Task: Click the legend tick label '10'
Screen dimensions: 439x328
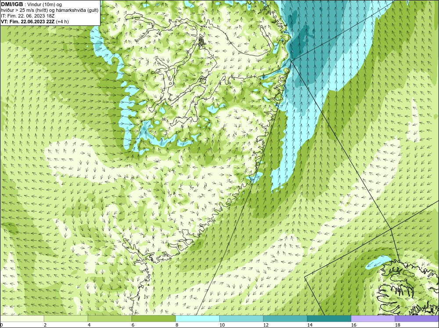Action: (222, 325)
